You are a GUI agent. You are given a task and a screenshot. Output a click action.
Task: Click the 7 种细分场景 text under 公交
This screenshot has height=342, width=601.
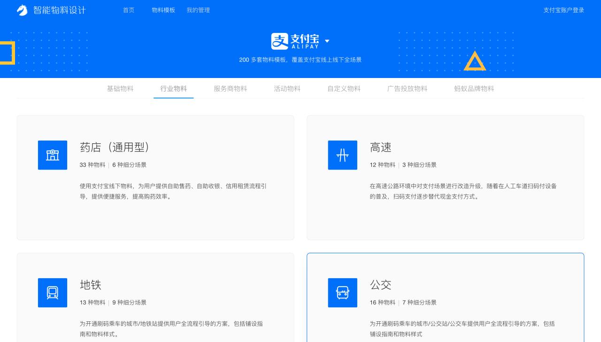tap(420, 303)
